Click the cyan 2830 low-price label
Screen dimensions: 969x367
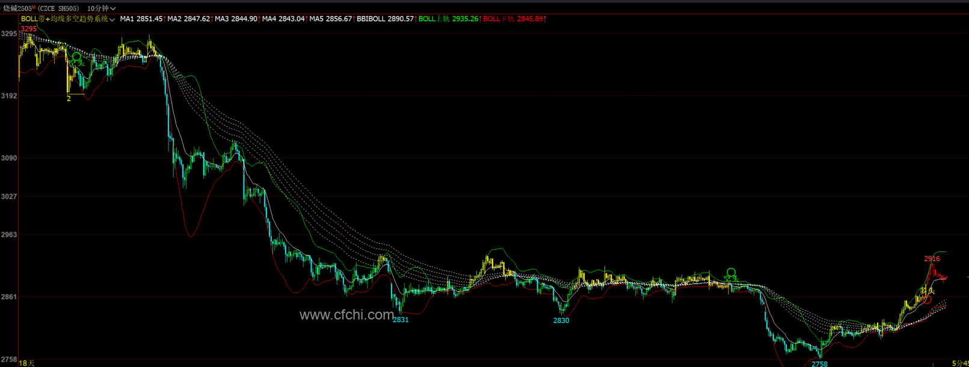561,321
